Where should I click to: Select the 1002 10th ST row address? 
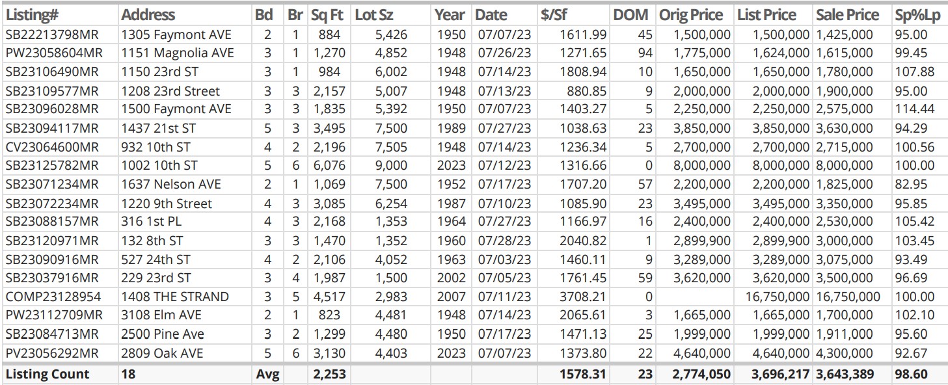[x=159, y=165]
